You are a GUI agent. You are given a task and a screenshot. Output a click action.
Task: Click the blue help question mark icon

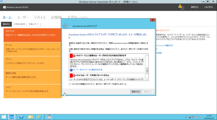[71, 70]
